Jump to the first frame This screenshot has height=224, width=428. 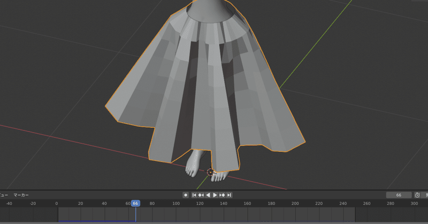(194, 195)
